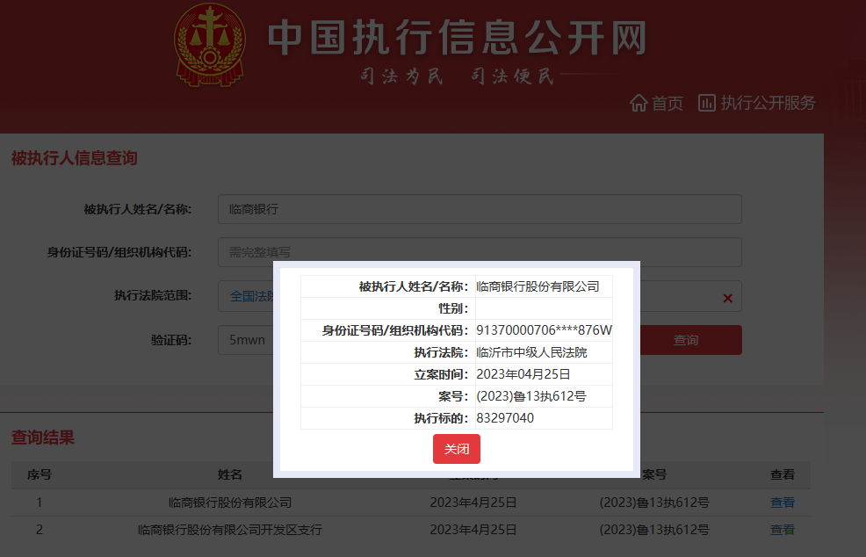Image resolution: width=866 pixels, height=557 pixels.
Task: Click the 被执行人姓名/名称 input field
Action: pos(480,209)
